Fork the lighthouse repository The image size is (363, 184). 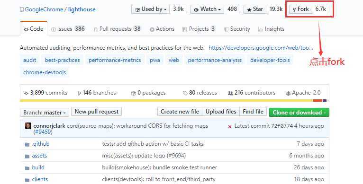(x=300, y=9)
